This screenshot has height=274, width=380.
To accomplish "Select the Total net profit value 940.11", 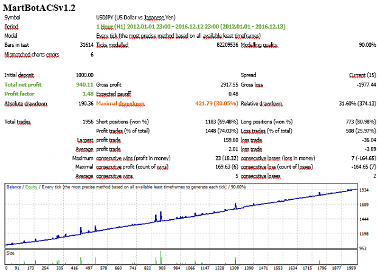I will pos(85,84).
